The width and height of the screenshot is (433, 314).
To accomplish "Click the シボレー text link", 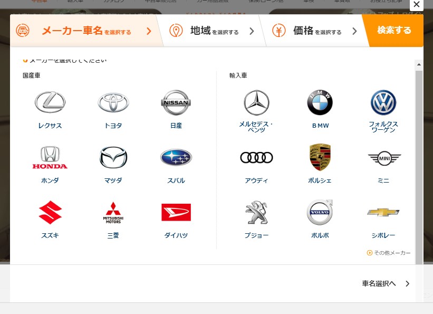I will [x=383, y=235].
